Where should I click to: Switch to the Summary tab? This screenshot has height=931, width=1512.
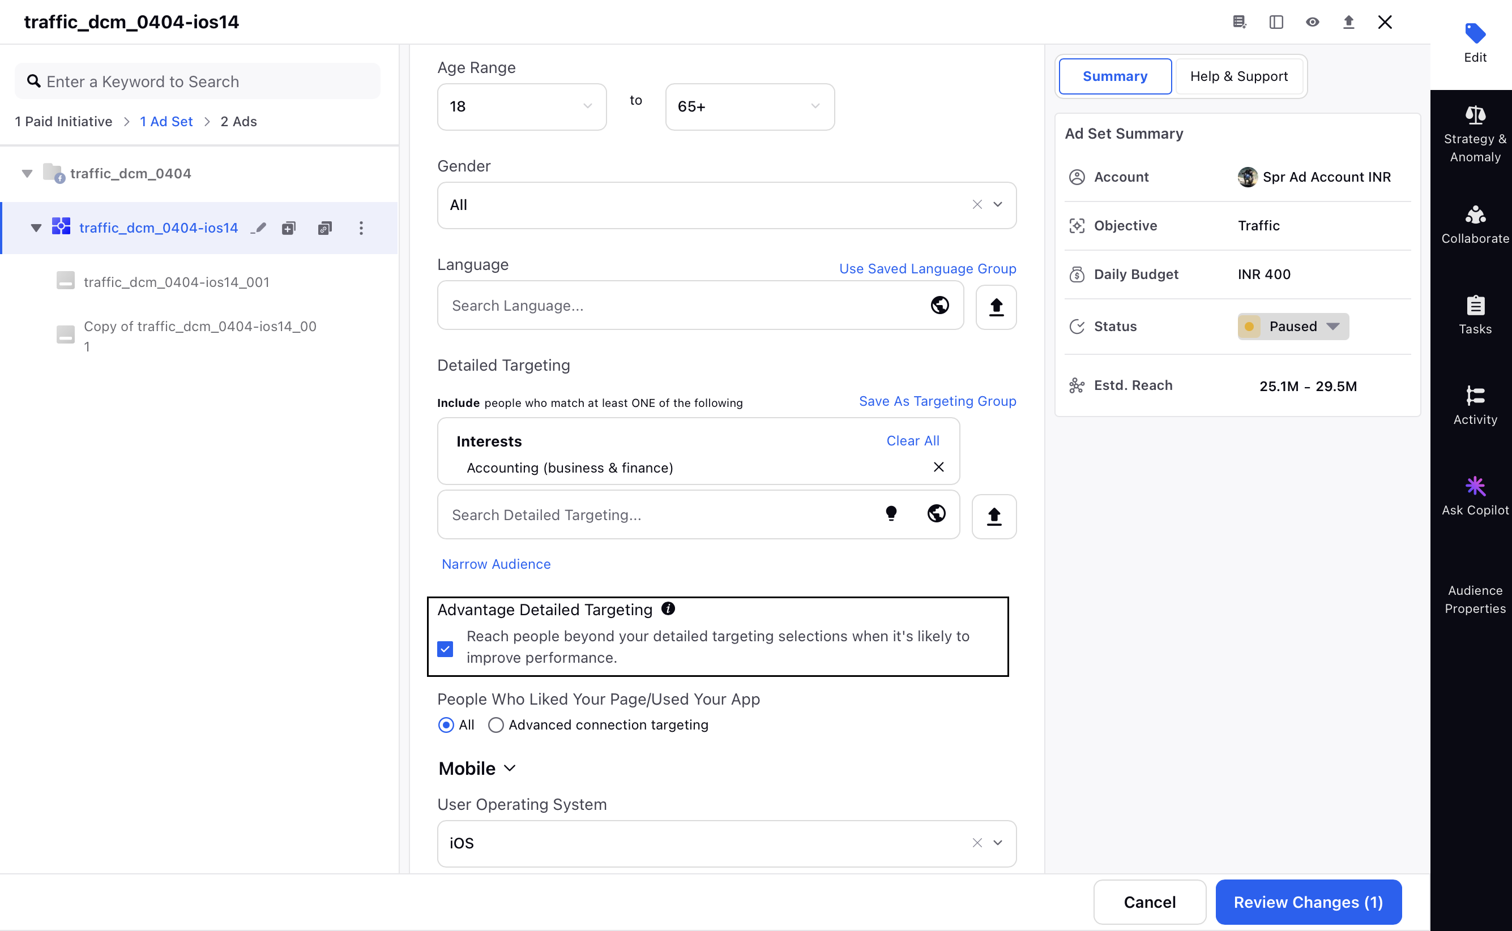coord(1114,76)
